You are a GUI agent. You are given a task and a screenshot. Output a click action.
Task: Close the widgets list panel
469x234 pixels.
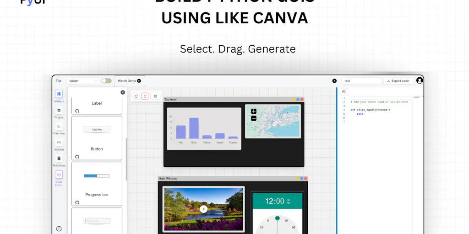pos(123,92)
